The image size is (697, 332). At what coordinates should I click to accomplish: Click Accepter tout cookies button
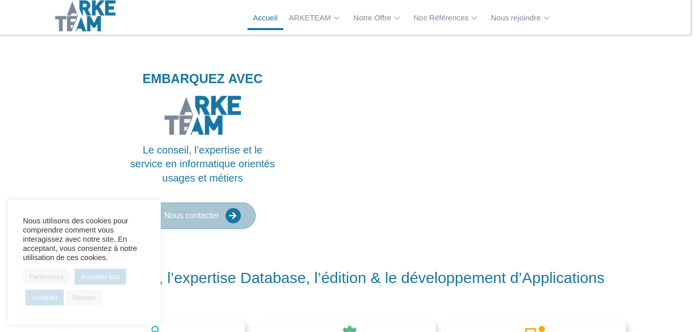tap(100, 277)
